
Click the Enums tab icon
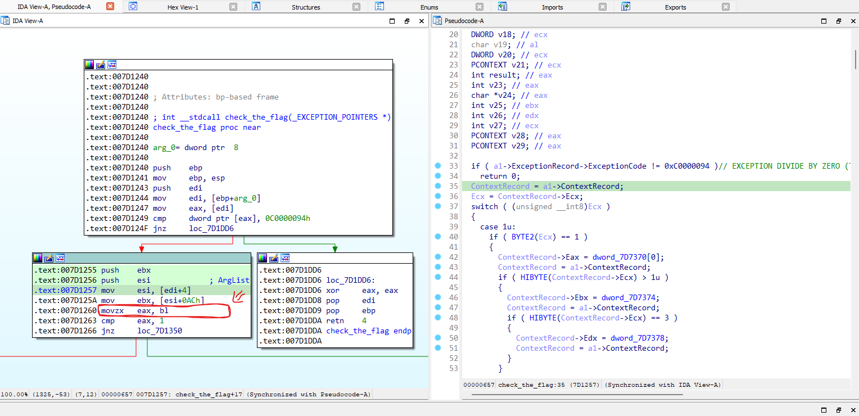(x=379, y=7)
